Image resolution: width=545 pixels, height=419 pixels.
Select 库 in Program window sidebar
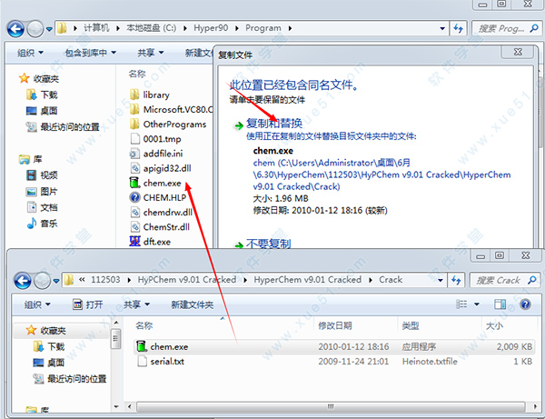[x=31, y=159]
